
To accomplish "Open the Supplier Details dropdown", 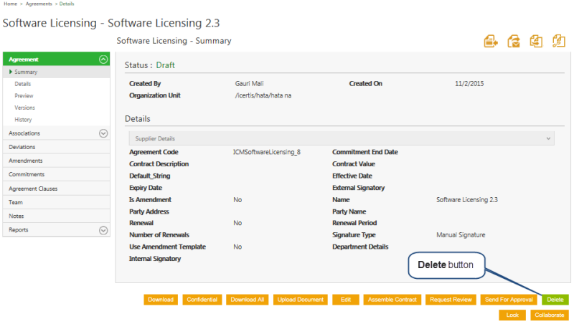I will (342, 138).
